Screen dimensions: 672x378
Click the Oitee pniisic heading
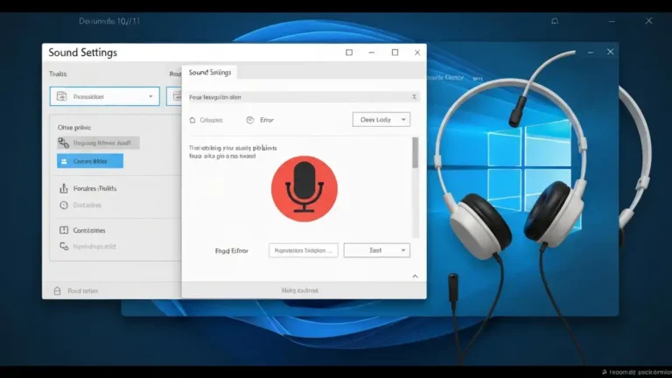tap(74, 127)
